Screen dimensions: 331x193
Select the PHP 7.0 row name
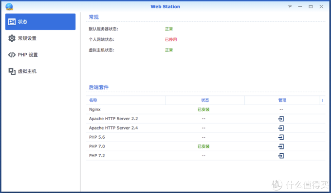click(97, 146)
